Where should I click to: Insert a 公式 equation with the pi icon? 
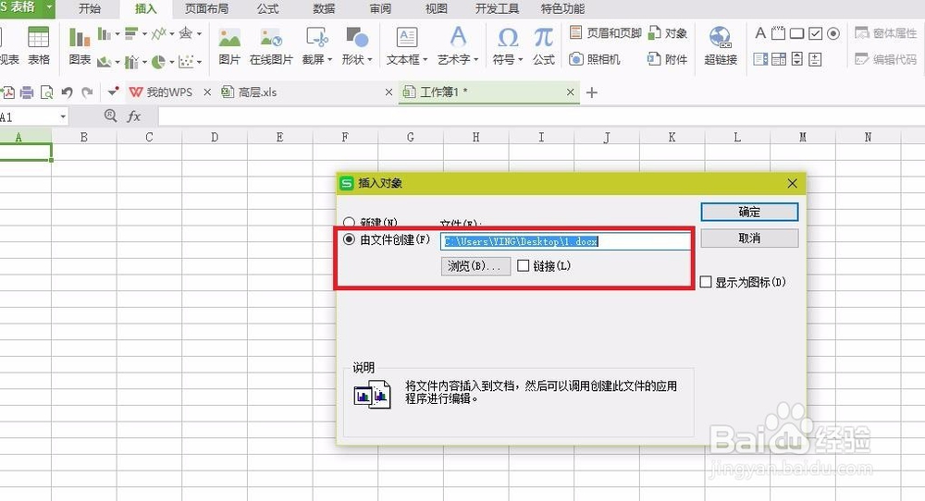pyautogui.click(x=543, y=44)
